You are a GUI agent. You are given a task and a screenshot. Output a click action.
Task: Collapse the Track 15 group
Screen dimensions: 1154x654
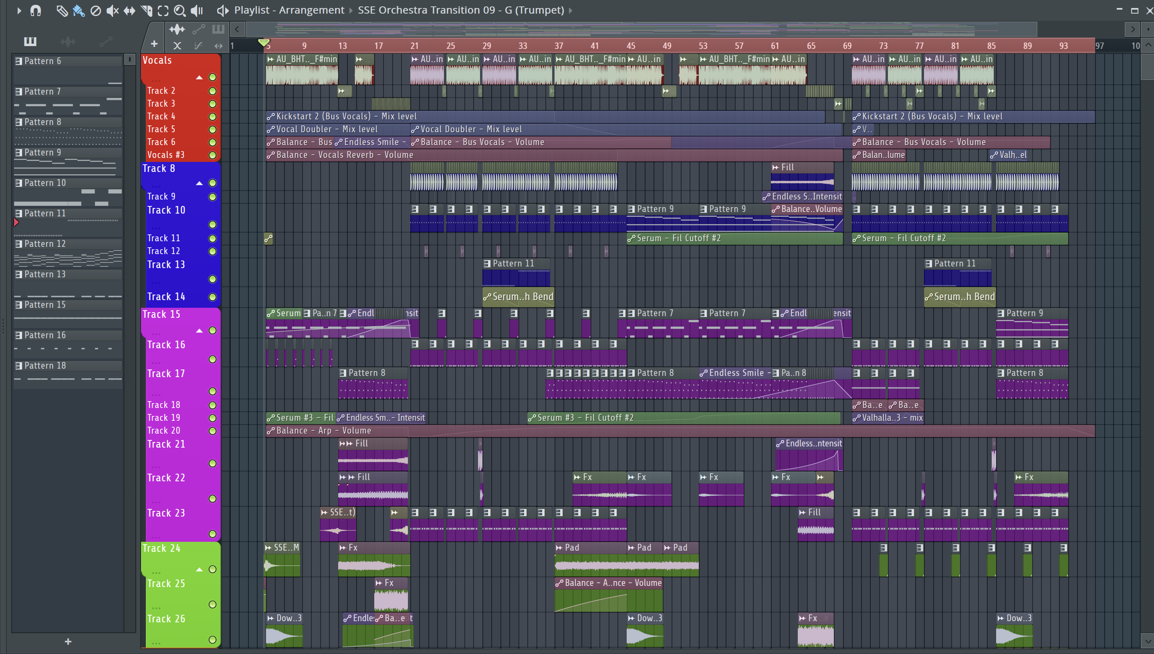click(200, 331)
